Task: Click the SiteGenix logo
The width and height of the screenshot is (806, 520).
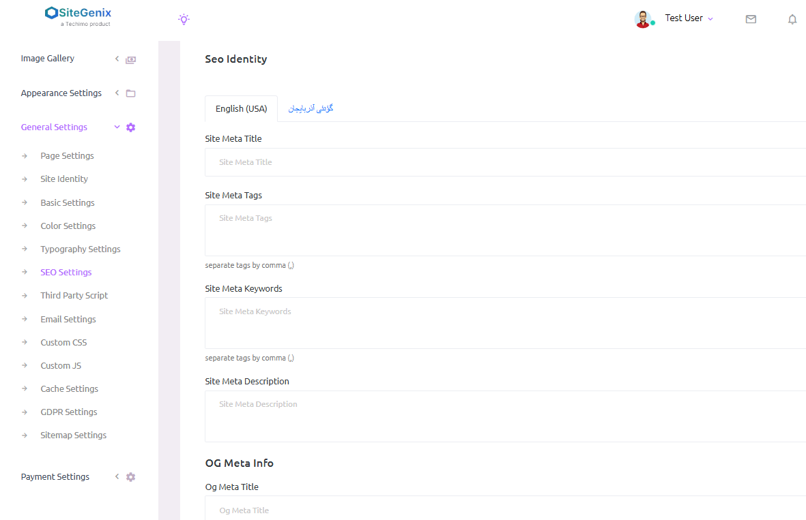Action: (x=78, y=16)
